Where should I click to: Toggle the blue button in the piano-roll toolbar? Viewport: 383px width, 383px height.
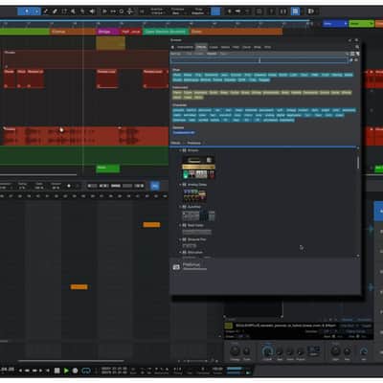point(155,186)
